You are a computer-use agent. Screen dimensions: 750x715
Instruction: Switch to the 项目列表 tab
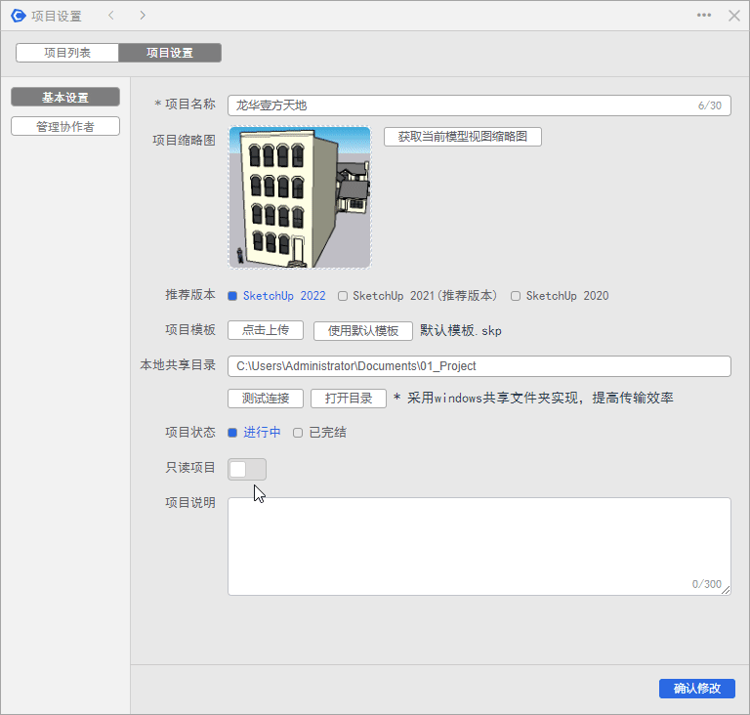coord(67,53)
